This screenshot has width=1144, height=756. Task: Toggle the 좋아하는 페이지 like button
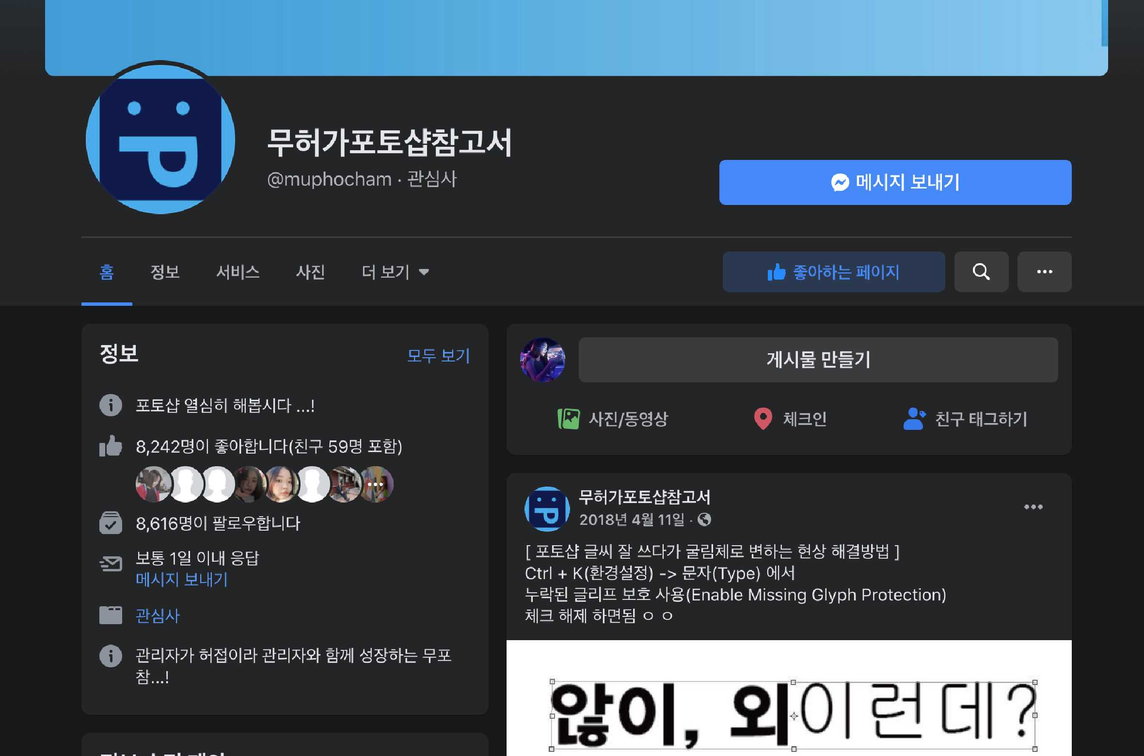833,272
